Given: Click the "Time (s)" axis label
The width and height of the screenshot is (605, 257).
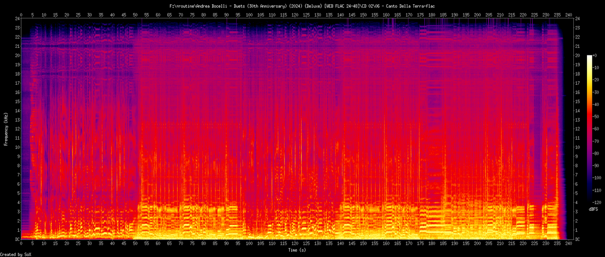Looking at the screenshot, I should click(298, 250).
